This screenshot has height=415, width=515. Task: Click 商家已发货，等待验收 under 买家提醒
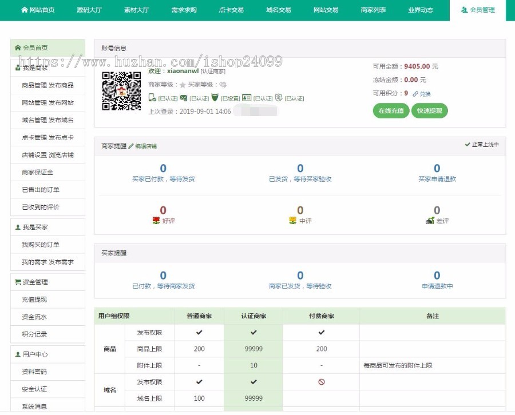(x=300, y=286)
